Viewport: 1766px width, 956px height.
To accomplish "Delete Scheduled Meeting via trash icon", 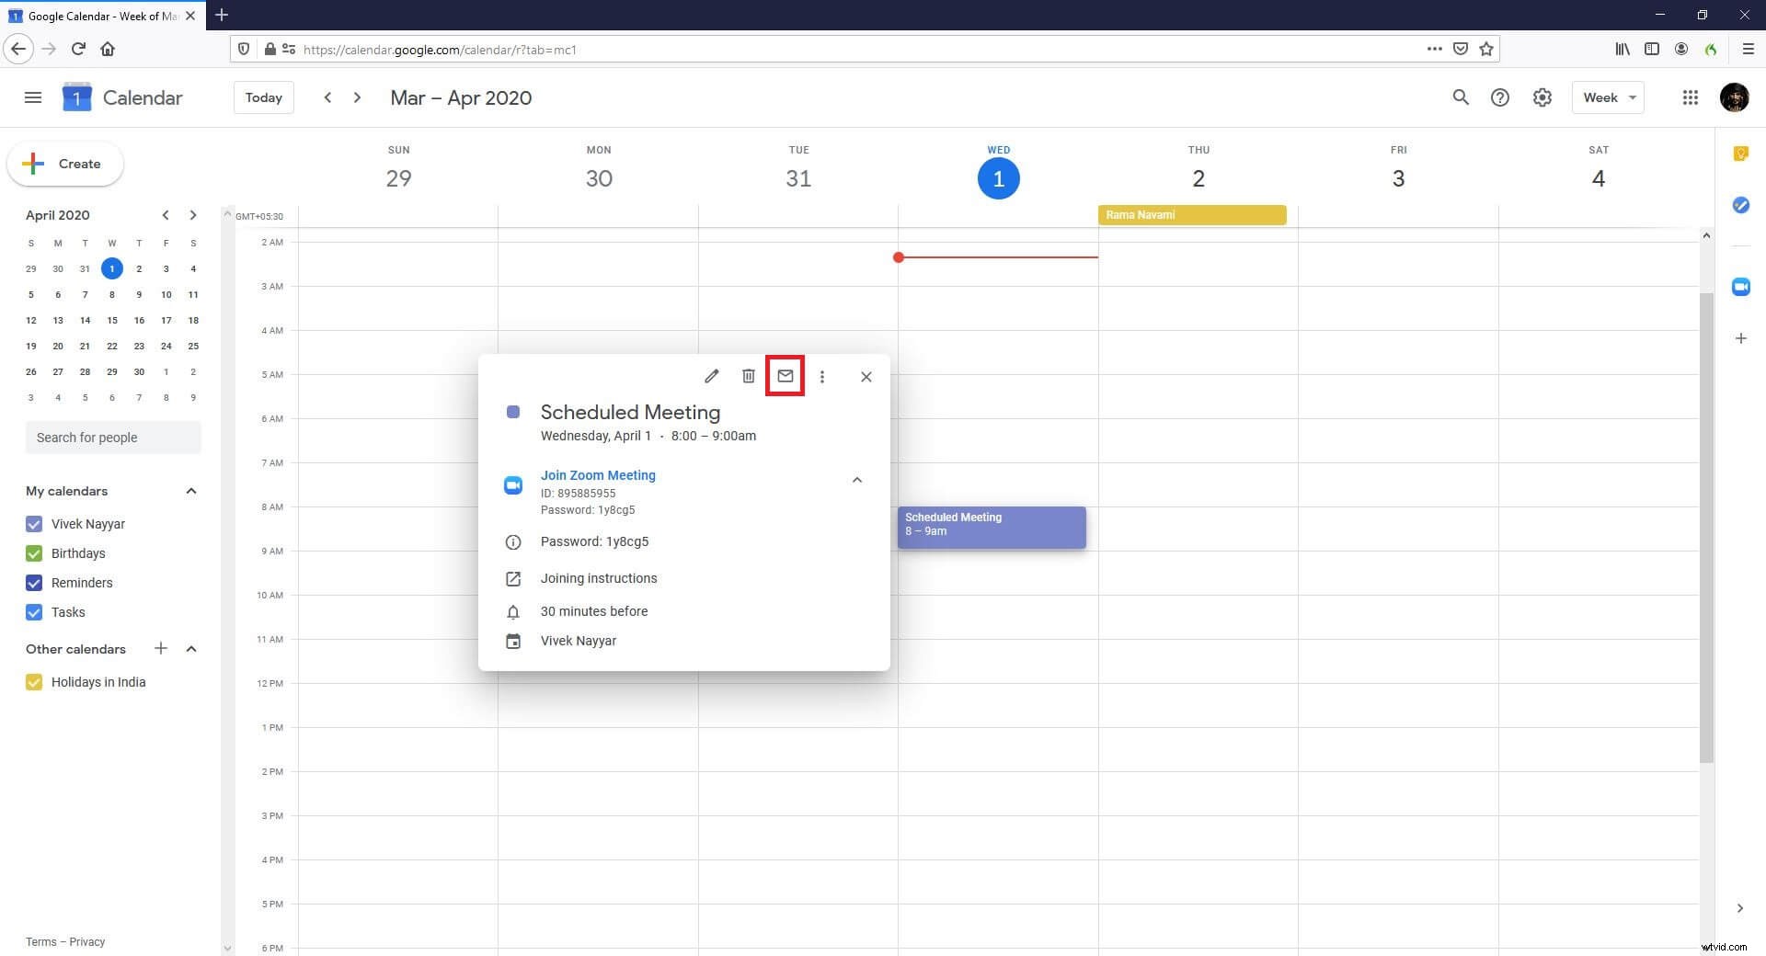I will [x=748, y=376].
